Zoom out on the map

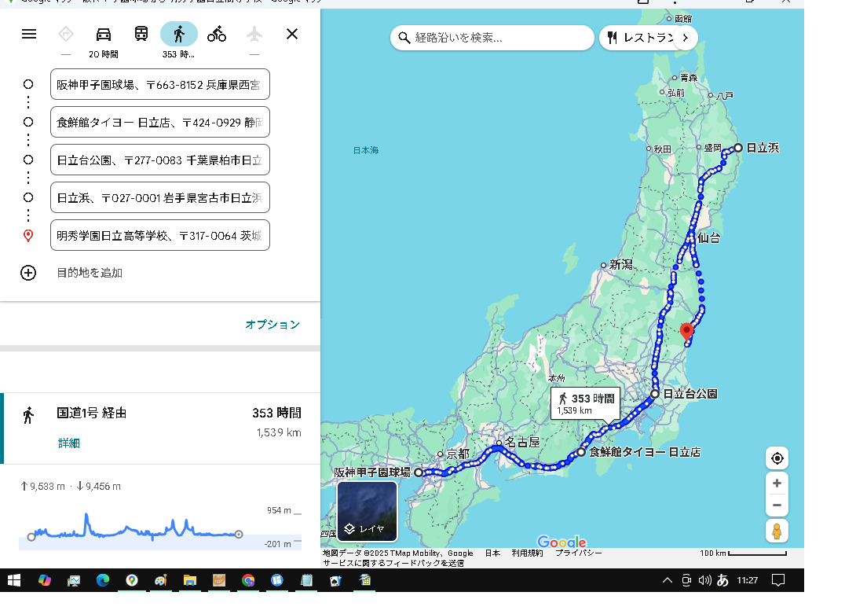click(777, 505)
